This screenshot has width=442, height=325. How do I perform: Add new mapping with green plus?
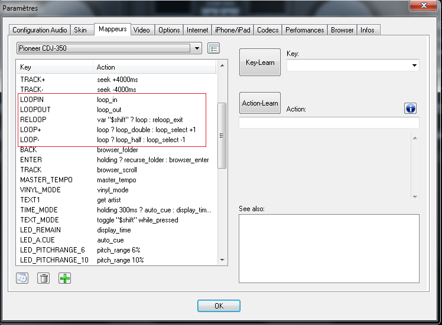click(x=64, y=278)
